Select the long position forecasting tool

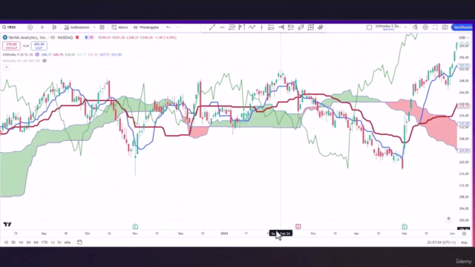281,27
